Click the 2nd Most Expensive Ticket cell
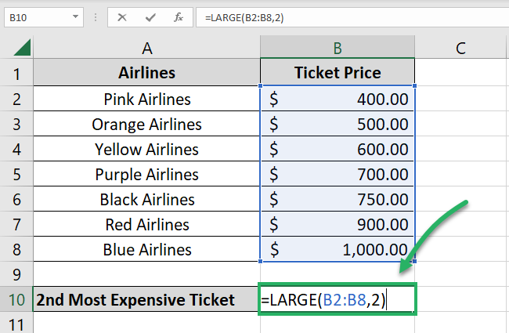The height and width of the screenshot is (333, 509). tap(147, 300)
